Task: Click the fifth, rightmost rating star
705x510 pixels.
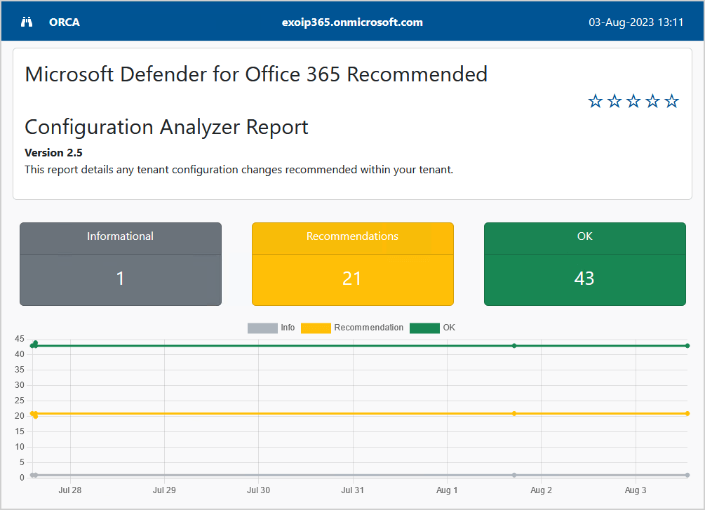Action: coord(671,102)
